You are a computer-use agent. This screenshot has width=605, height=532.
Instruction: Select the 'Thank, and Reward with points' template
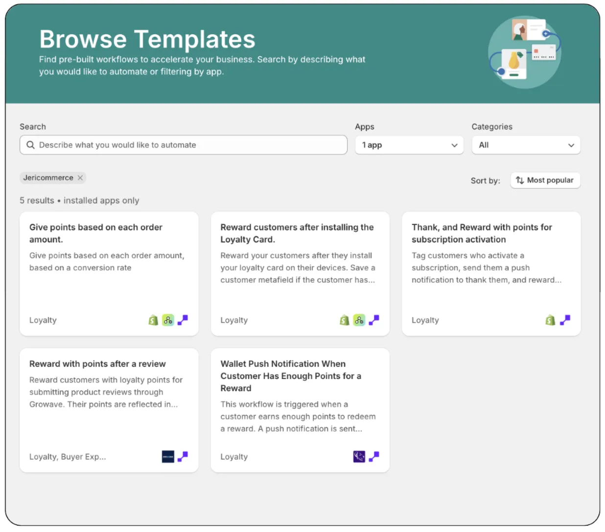[x=482, y=233]
